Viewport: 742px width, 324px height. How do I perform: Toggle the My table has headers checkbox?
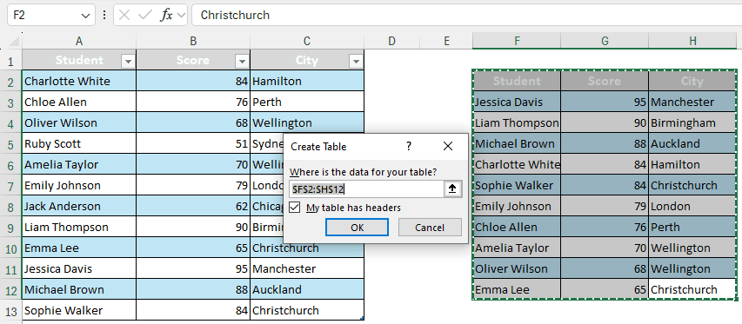[x=294, y=208]
